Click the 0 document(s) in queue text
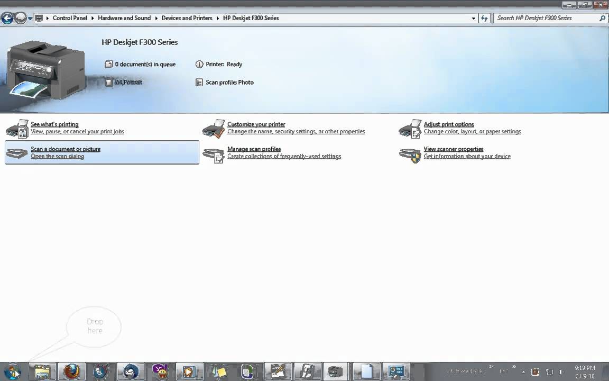Viewport: 609px width, 381px height. click(x=145, y=64)
